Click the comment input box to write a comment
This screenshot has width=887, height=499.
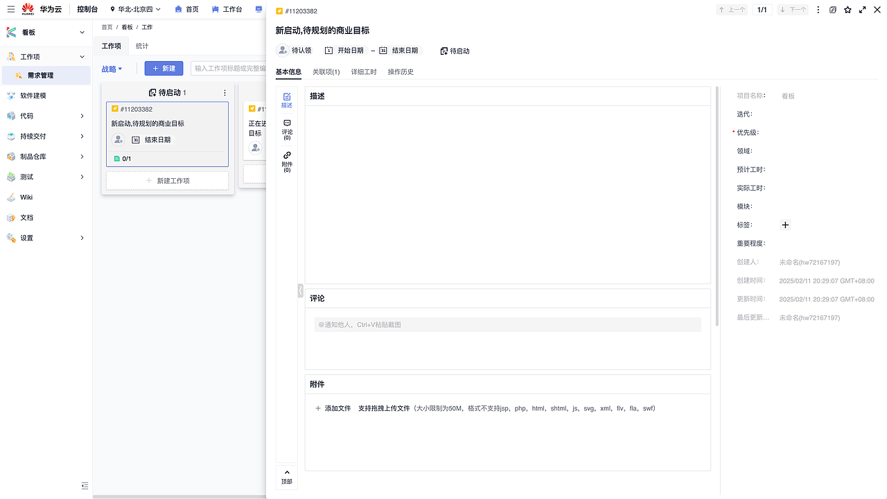(507, 324)
